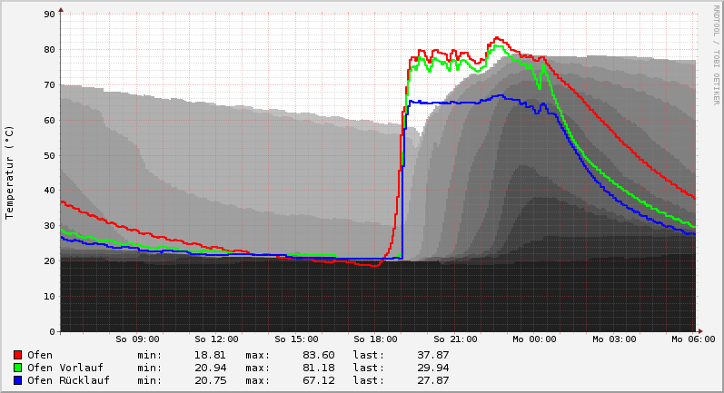This screenshot has width=724, height=393.
Task: Click the blue Ofen Rücklauf legend swatch
Action: tap(17, 380)
